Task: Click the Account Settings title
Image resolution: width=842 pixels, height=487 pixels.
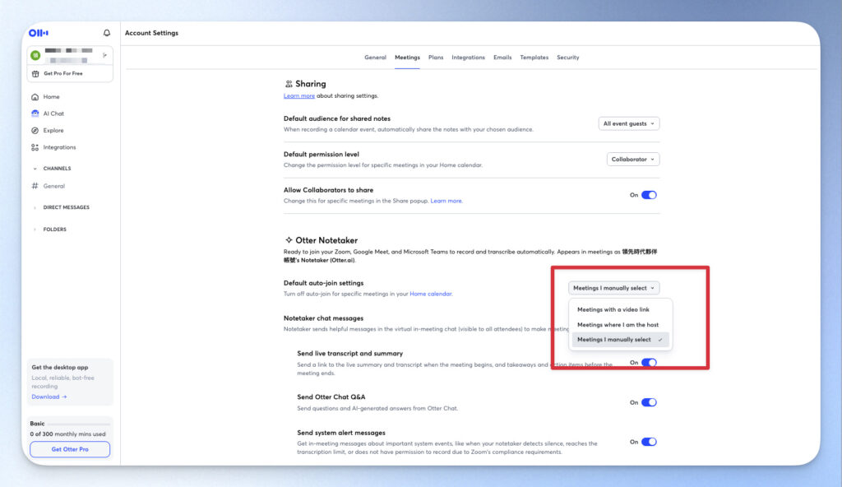Action: 151,33
